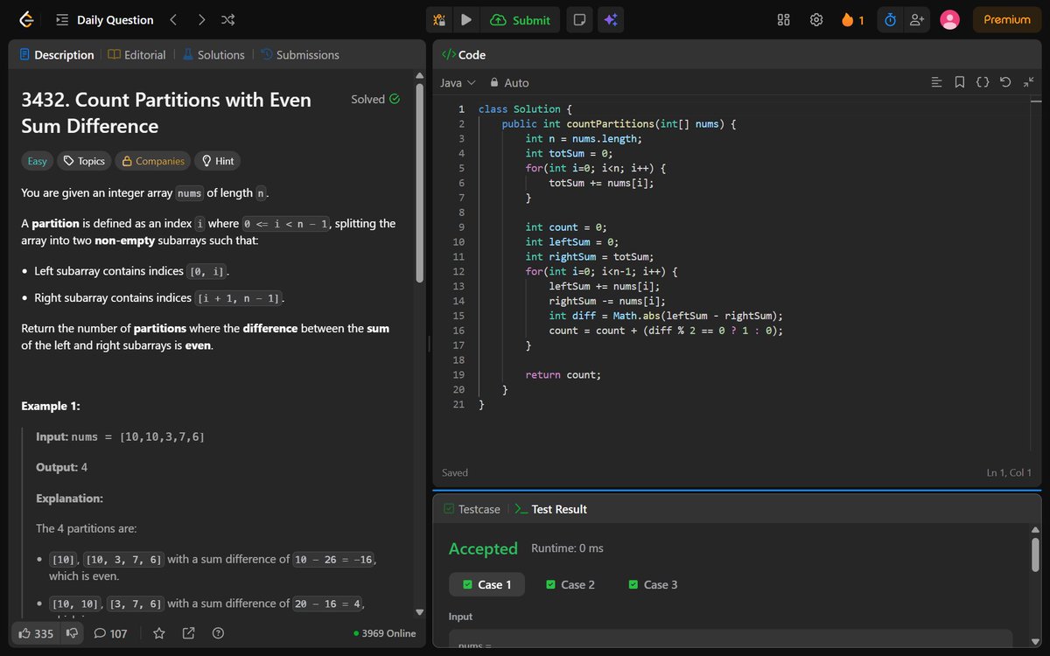Open the notes sticky icon

click(578, 19)
